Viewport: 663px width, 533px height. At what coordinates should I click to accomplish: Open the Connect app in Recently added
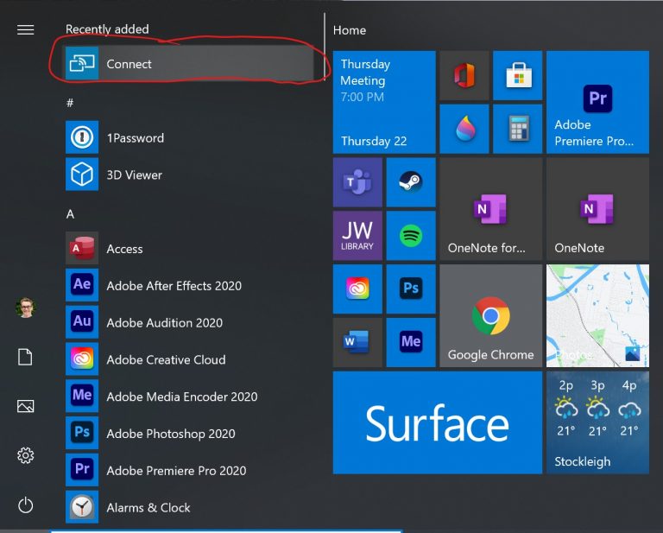(x=189, y=63)
